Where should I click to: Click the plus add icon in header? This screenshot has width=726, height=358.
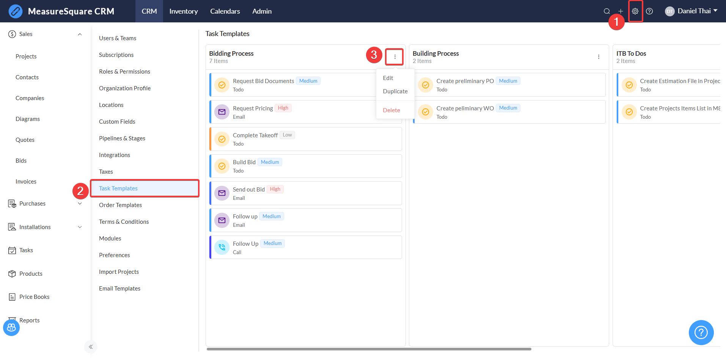[x=621, y=11]
